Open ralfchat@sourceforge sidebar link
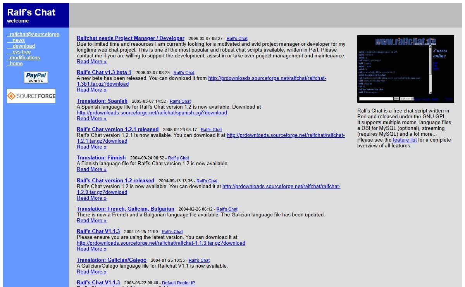This screenshot has width=465, height=287. (33, 35)
